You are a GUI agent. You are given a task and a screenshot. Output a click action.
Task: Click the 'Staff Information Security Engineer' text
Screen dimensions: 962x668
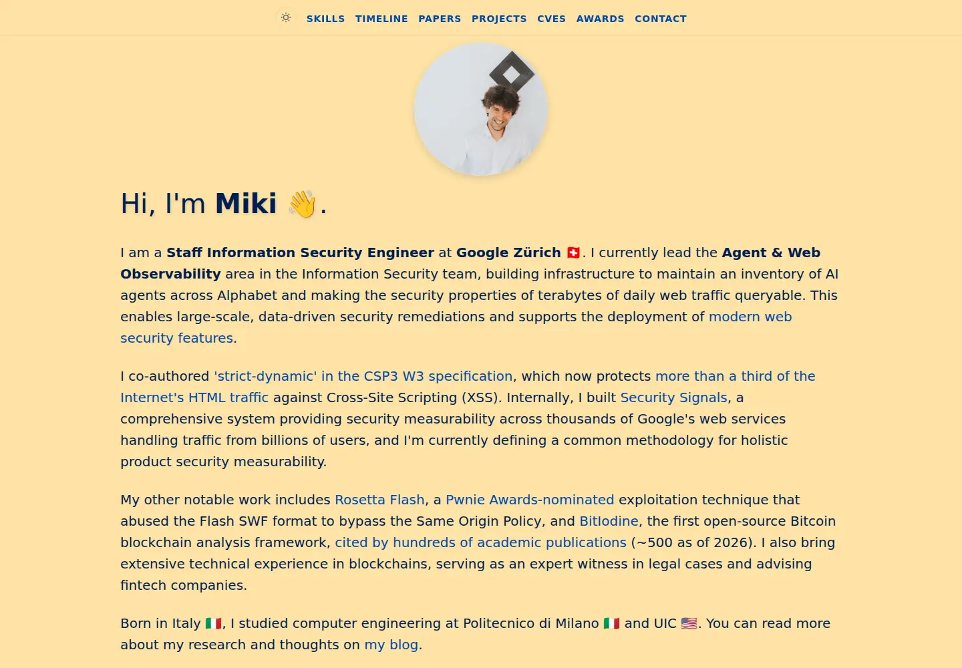point(300,253)
